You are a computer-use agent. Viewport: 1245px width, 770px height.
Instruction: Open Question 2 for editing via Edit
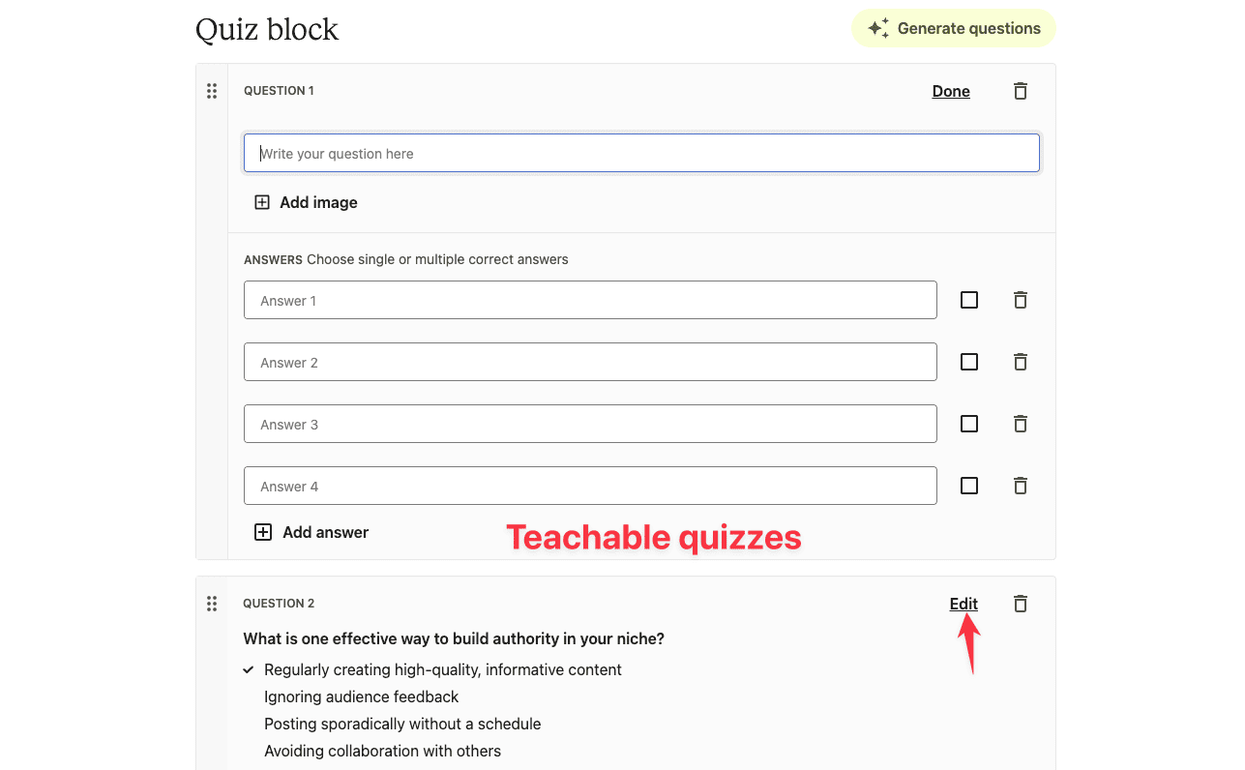tap(963, 604)
